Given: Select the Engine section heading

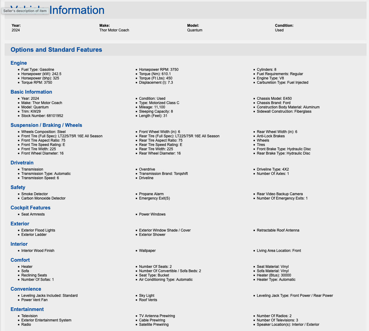Looking at the screenshot, I should point(18,63).
